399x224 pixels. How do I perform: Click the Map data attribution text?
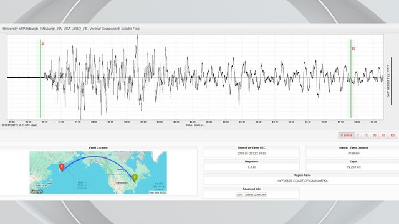coord(158,192)
